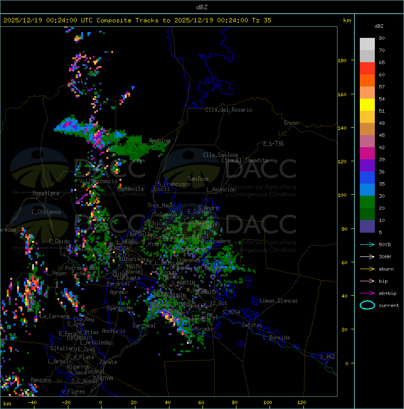This screenshot has height=409, width=404.
Task: Click the 'Villavicencio' map label
Action: click(x=98, y=181)
